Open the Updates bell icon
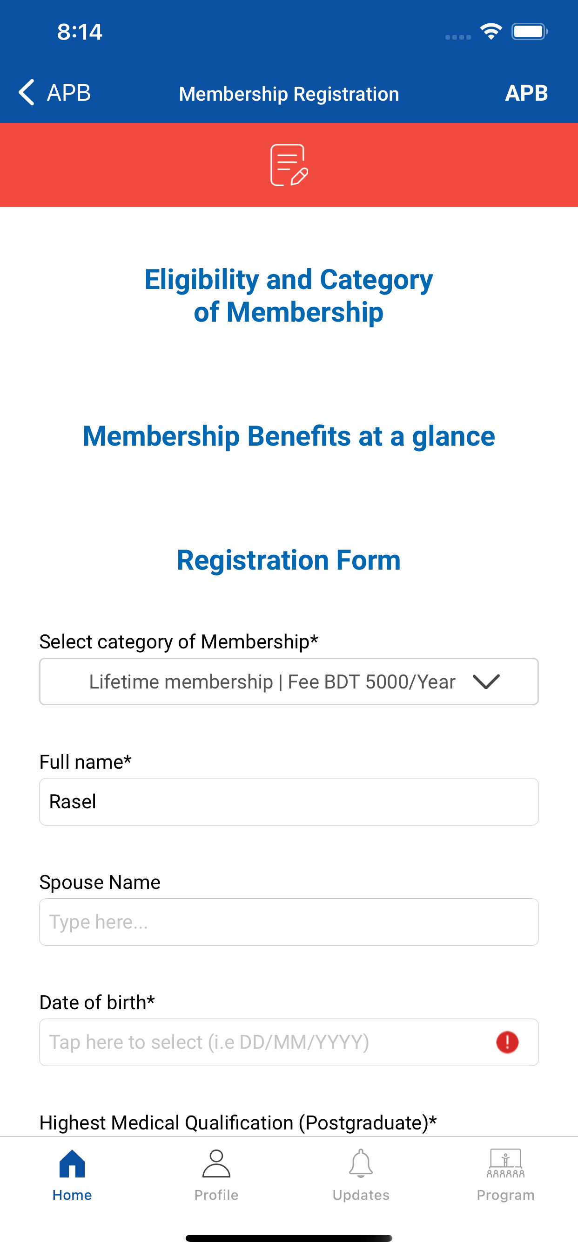 361,1163
